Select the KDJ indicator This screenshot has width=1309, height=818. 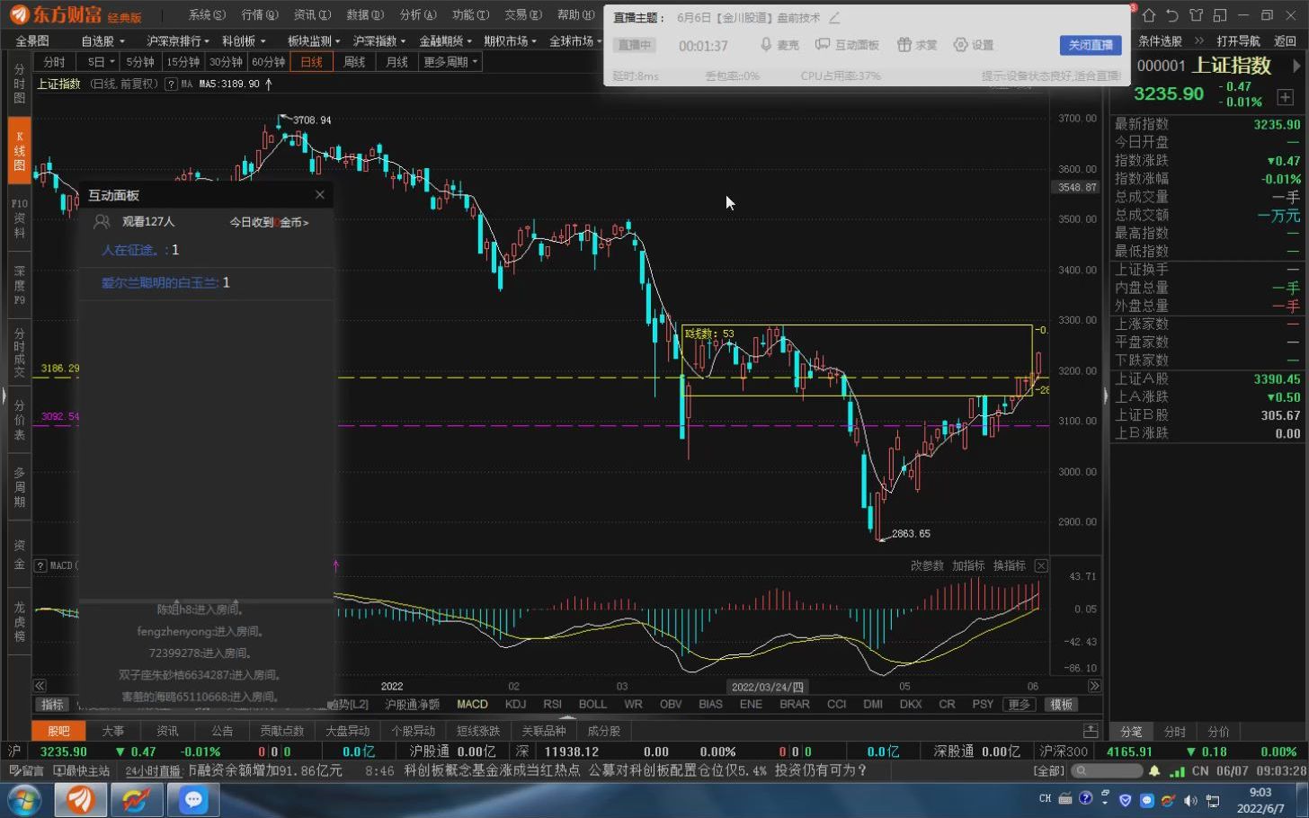pos(515,704)
